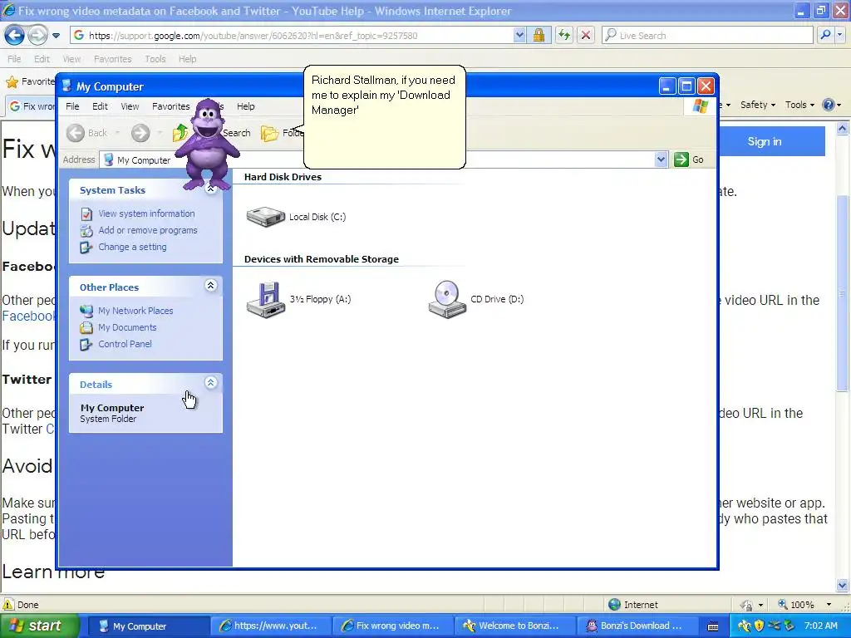Click the Internet Explorer URL address bar
The image size is (851, 638).
click(293, 35)
